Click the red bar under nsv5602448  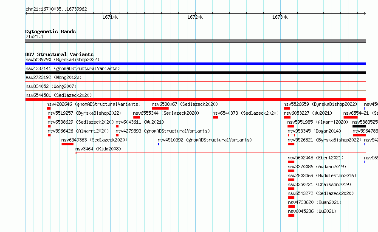point(291,162)
